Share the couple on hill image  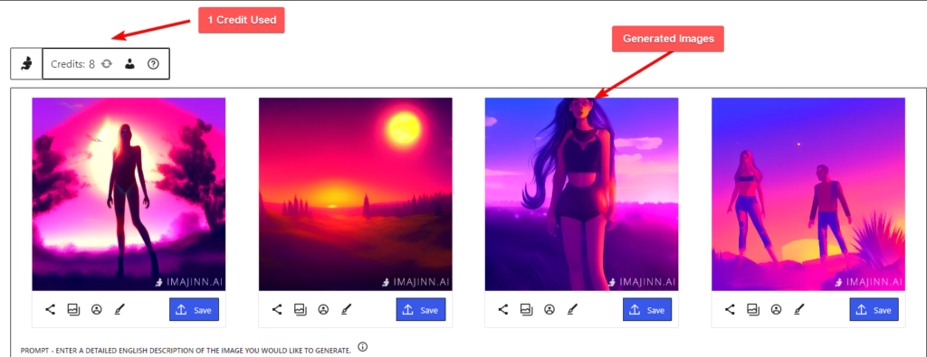(731, 309)
